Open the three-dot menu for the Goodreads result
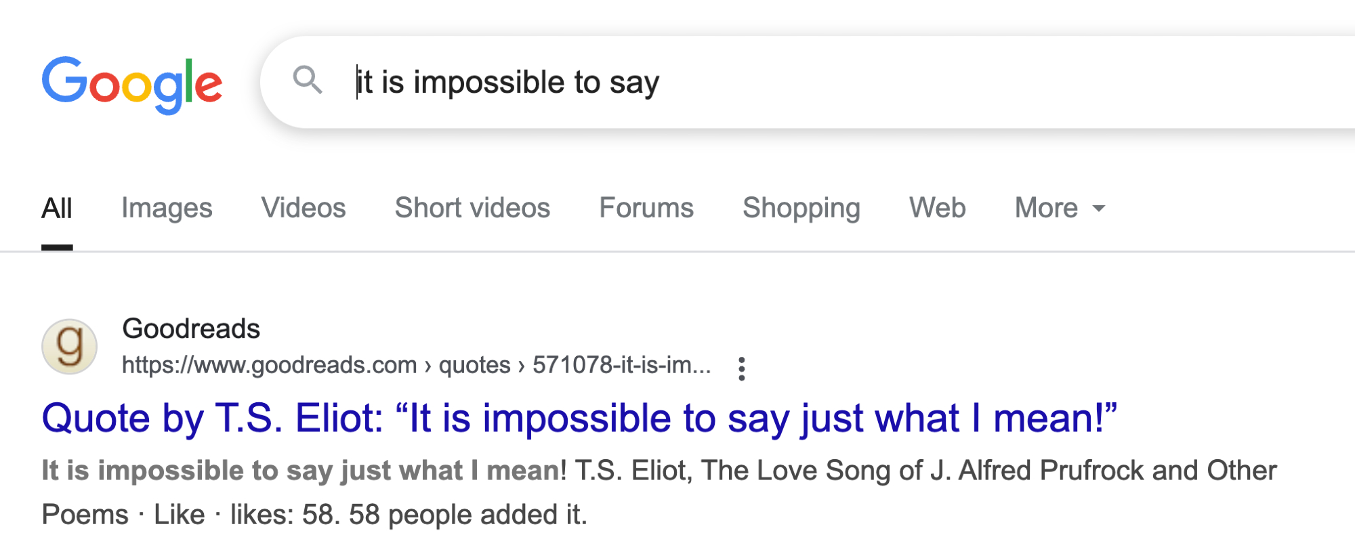 (742, 368)
